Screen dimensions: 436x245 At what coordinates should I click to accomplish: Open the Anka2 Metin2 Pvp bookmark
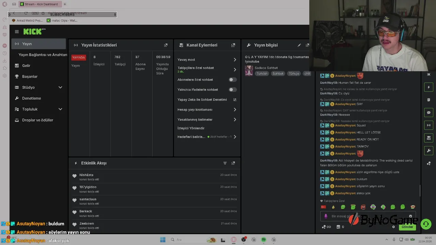[27, 20]
